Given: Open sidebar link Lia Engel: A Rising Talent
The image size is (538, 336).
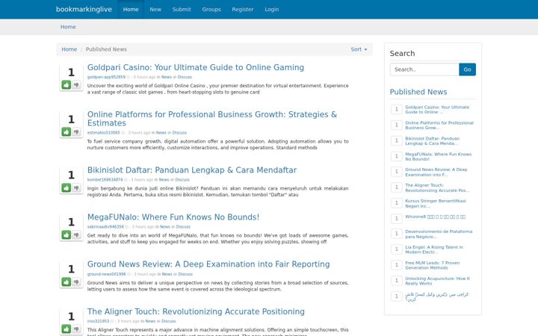Looking at the screenshot, I should pos(434,249).
